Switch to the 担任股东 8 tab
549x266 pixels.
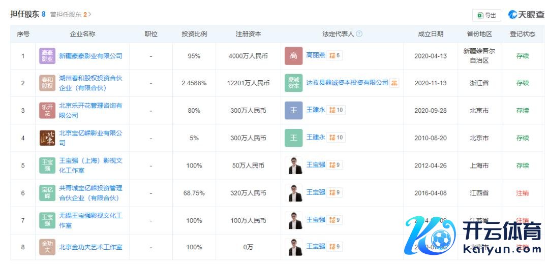click(x=28, y=14)
